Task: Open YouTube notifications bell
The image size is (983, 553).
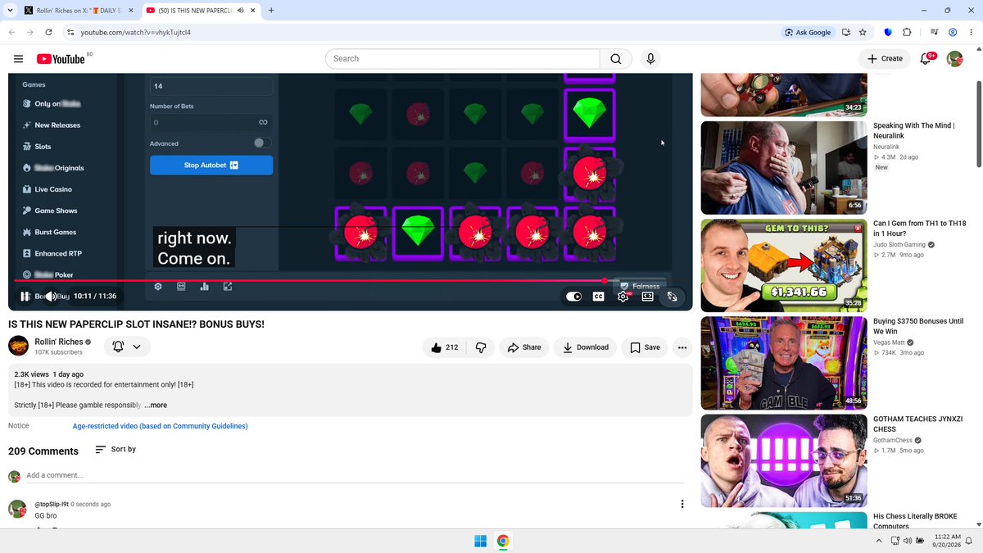Action: [x=926, y=59]
